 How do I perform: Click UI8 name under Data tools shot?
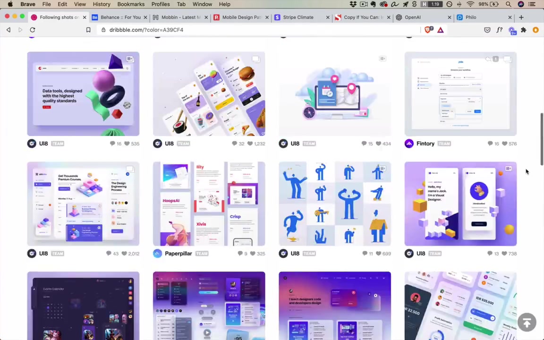(x=43, y=144)
